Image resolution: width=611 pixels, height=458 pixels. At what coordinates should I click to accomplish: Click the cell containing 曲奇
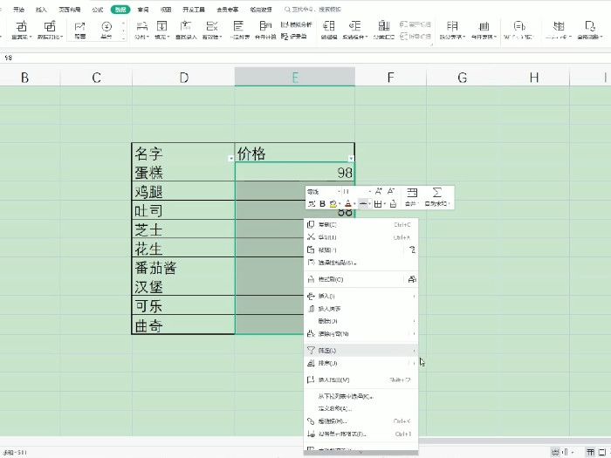[x=183, y=325]
